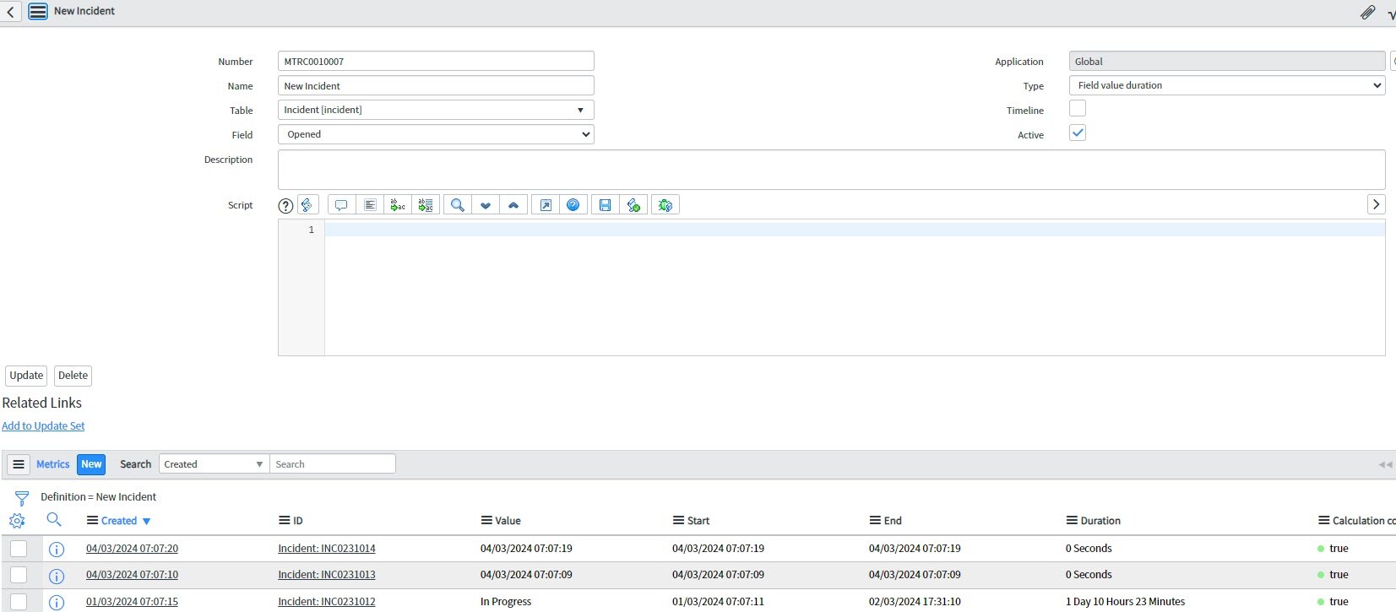Open the Search field selector Created
The width and height of the screenshot is (1396, 612).
click(214, 464)
